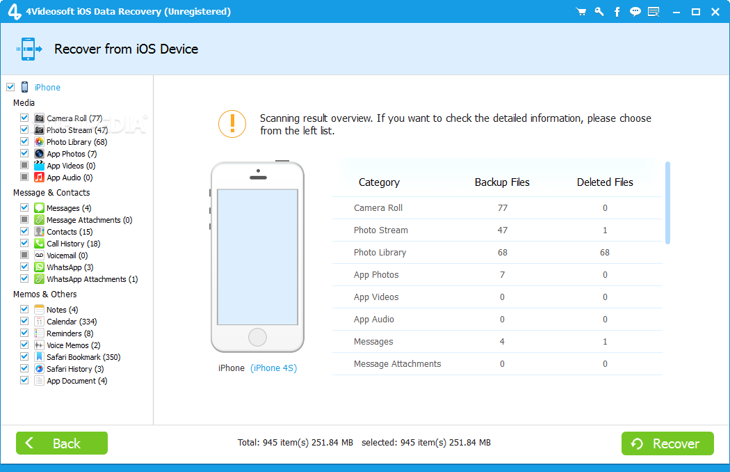Click the WhatsApp logo icon
This screenshot has width=730, height=472.
pos(39,267)
